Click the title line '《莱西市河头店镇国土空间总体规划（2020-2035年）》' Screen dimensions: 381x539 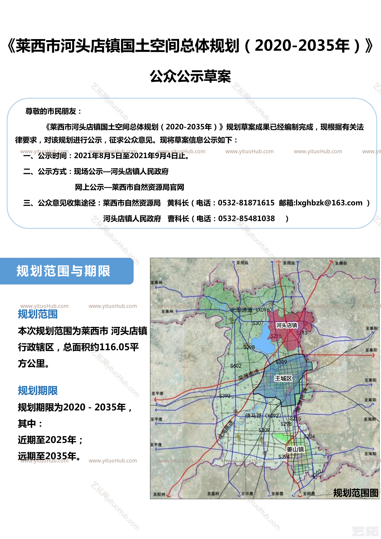point(190,46)
